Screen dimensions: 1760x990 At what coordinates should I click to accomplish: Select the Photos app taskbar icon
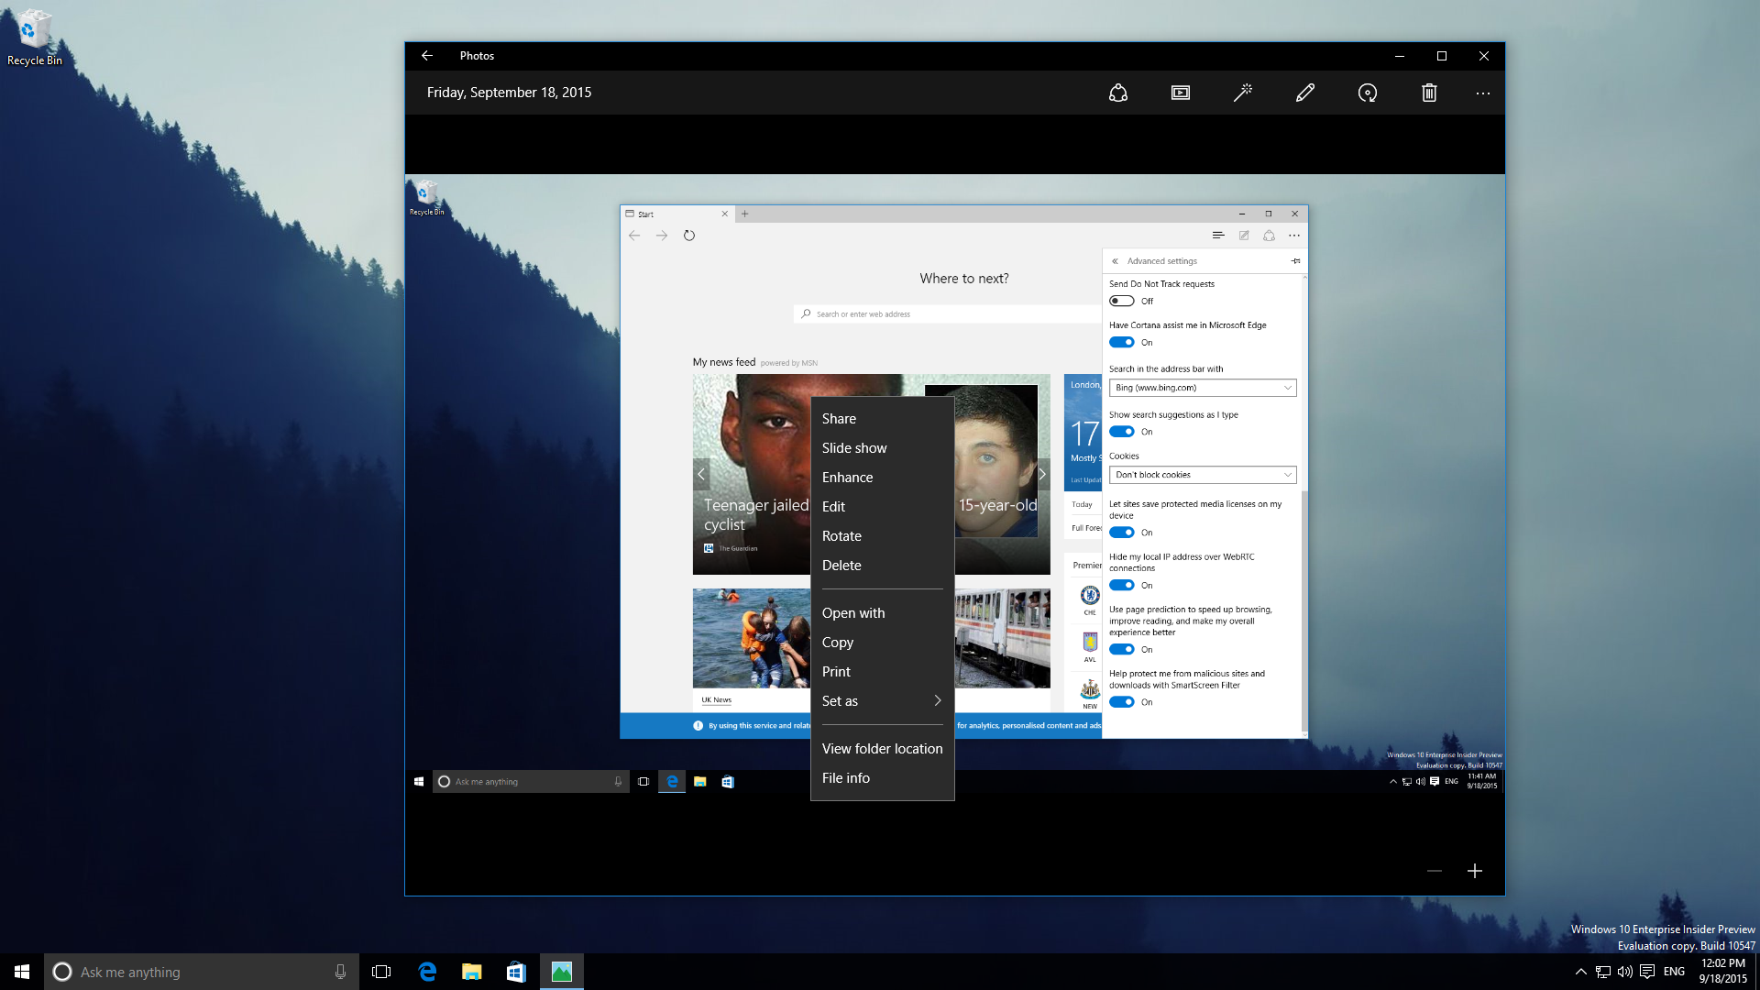[x=561, y=972]
